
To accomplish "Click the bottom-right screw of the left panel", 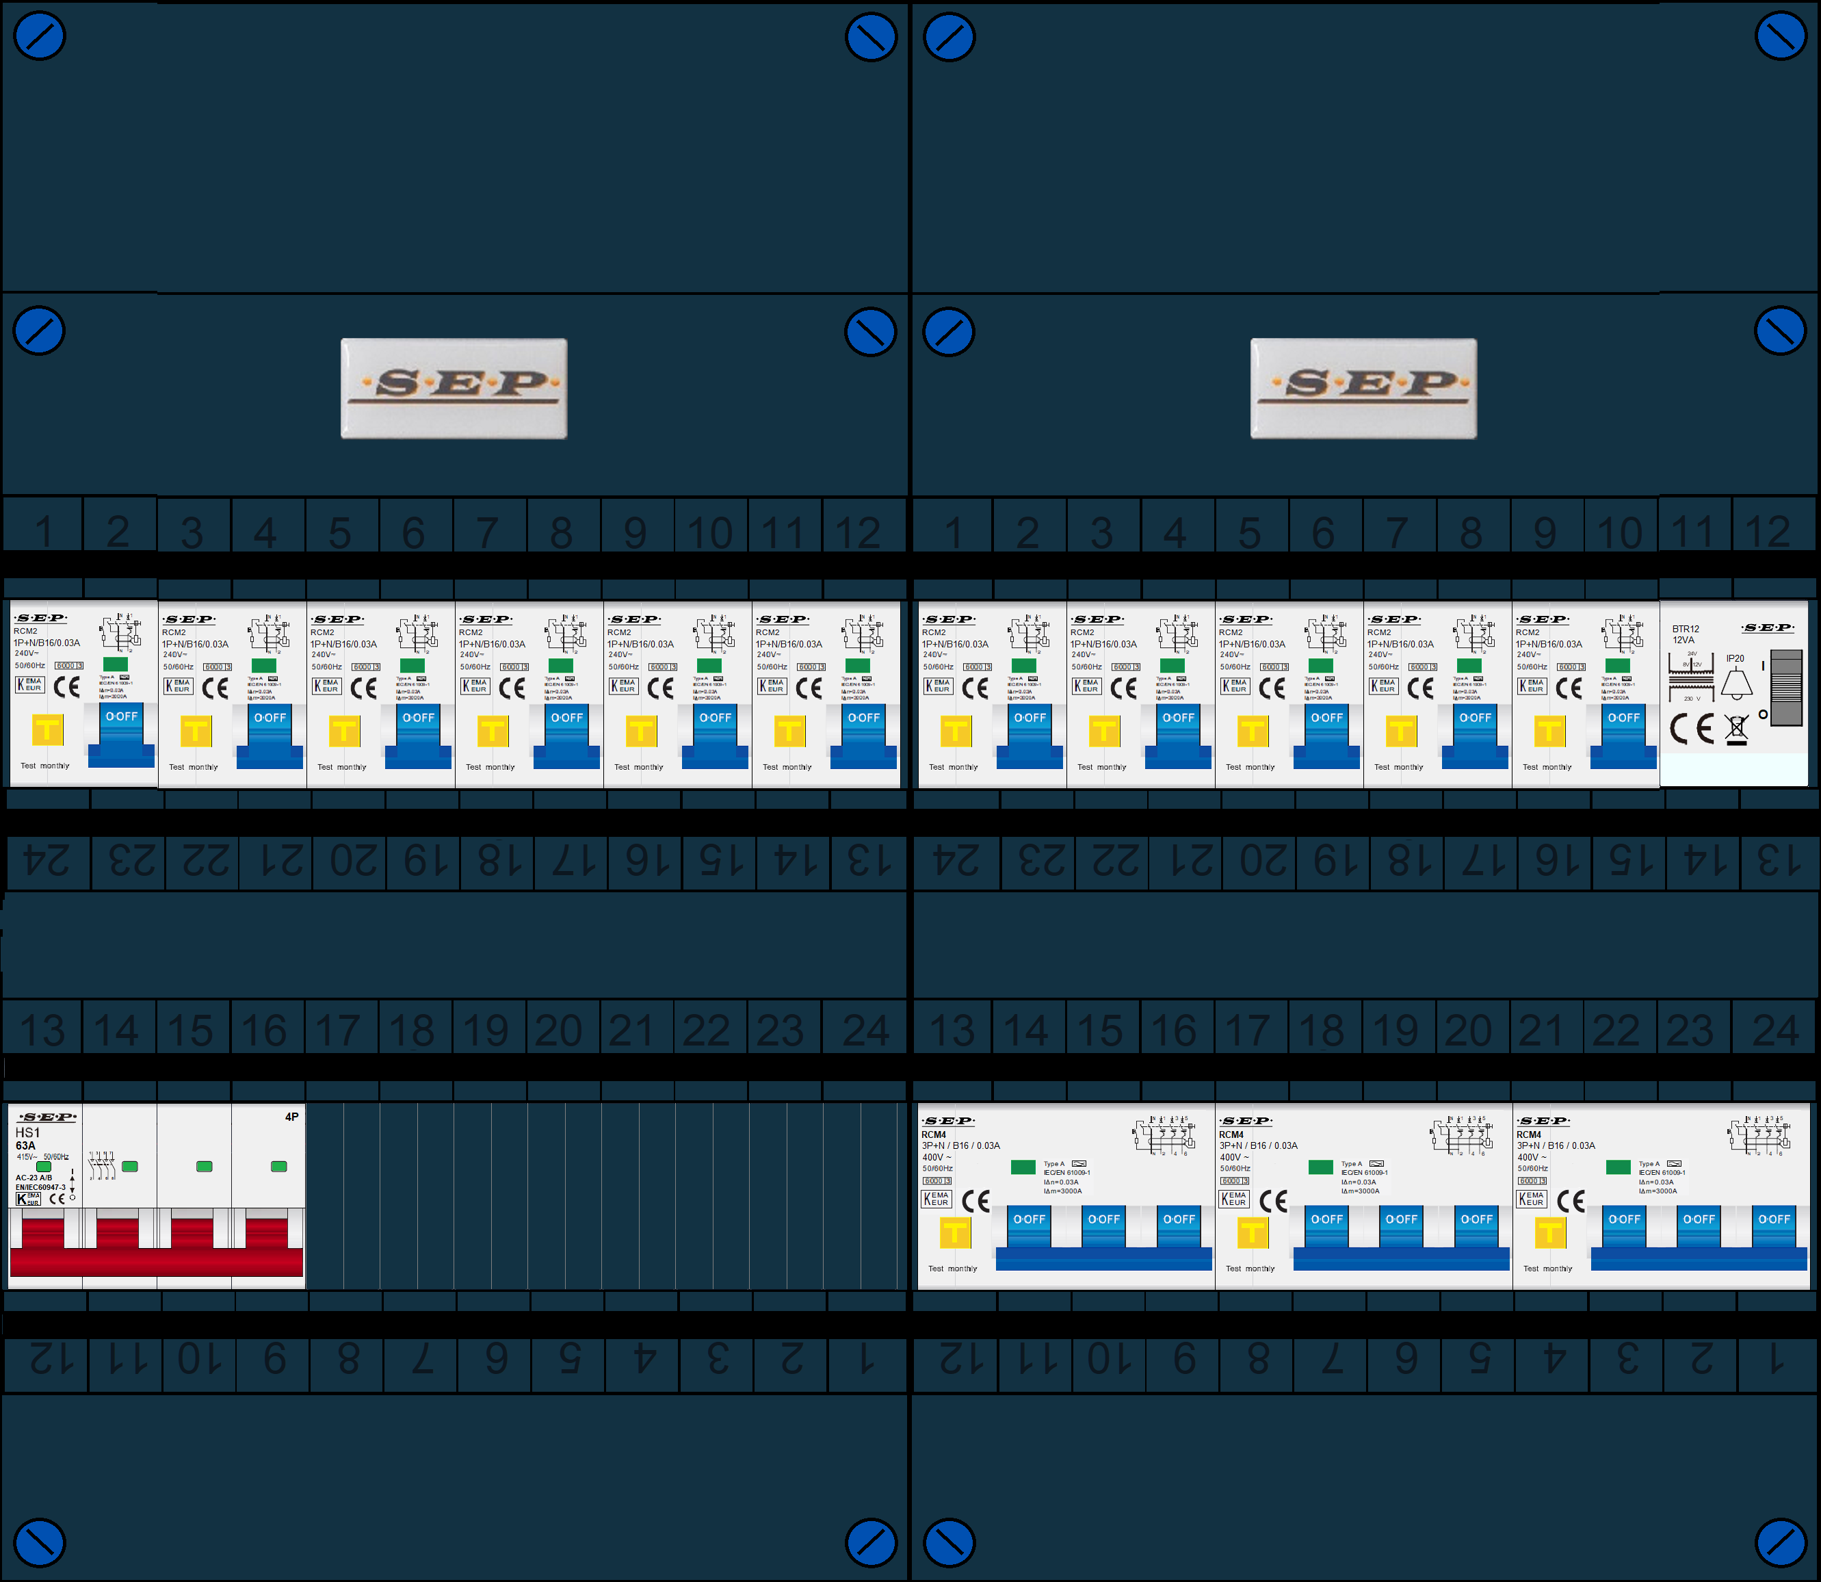I will point(870,1543).
